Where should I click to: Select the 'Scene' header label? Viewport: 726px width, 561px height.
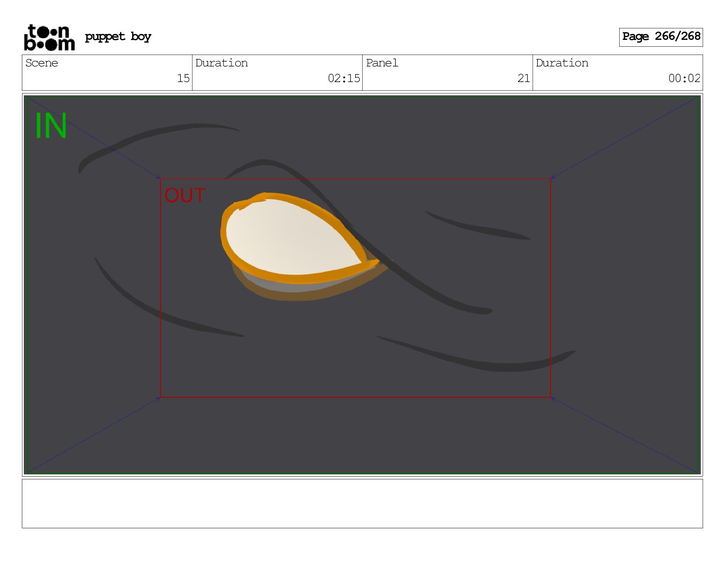[x=42, y=63]
